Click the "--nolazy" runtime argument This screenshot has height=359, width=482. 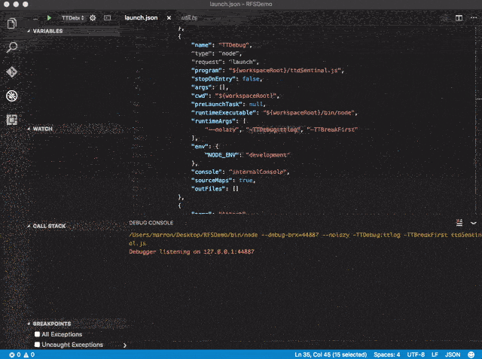pyautogui.click(x=222, y=129)
